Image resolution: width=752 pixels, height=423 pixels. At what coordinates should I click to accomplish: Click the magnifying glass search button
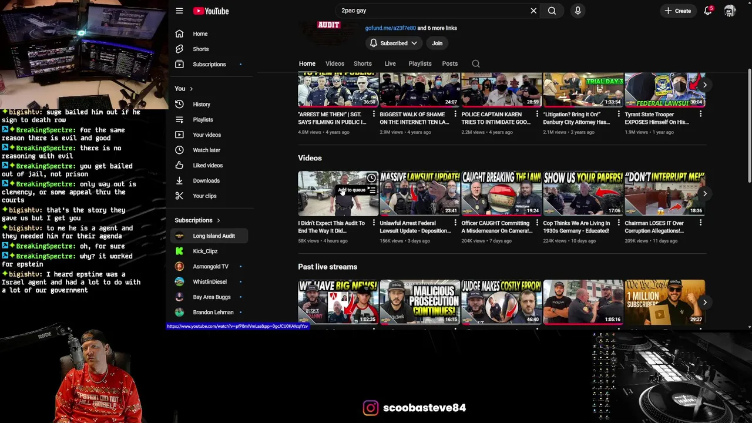tap(552, 11)
